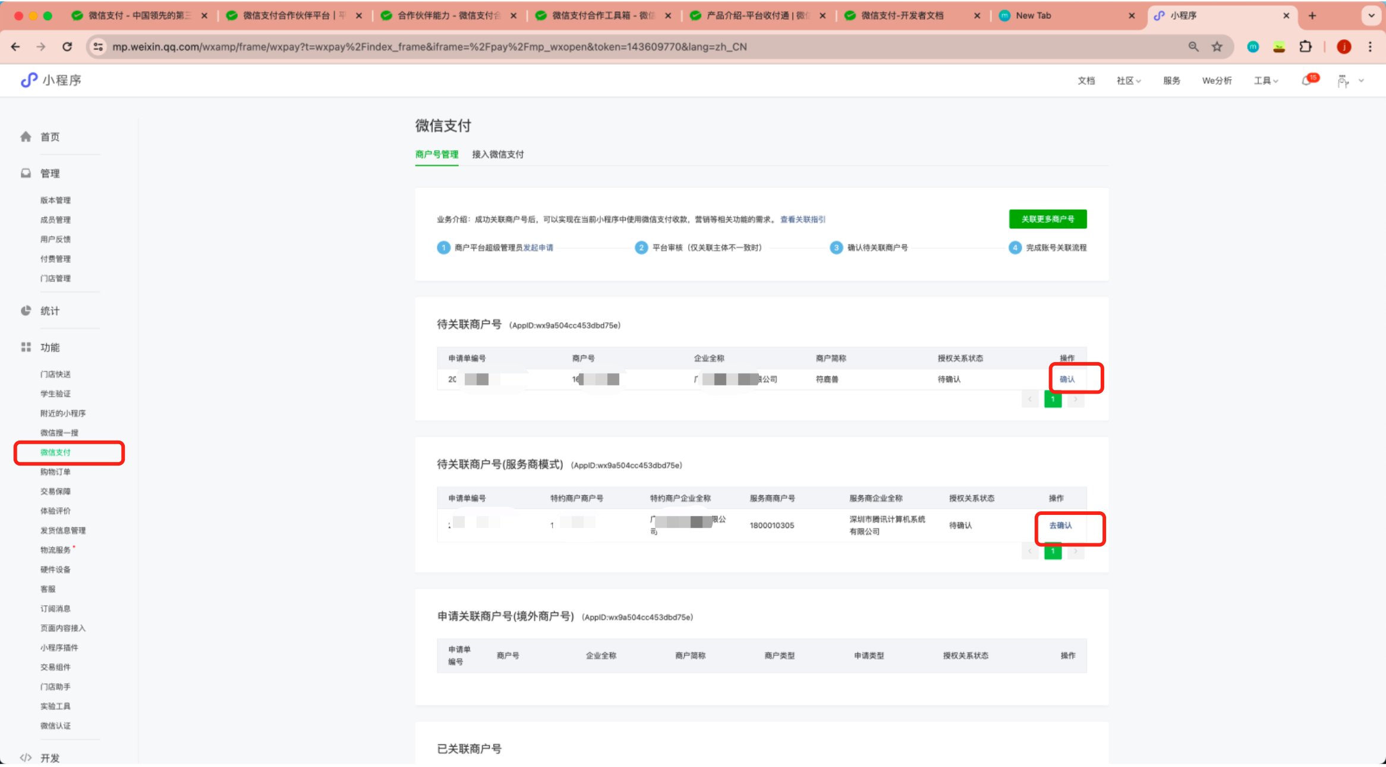Open 成员管理 in the sidebar
1386x767 pixels.
click(x=55, y=220)
